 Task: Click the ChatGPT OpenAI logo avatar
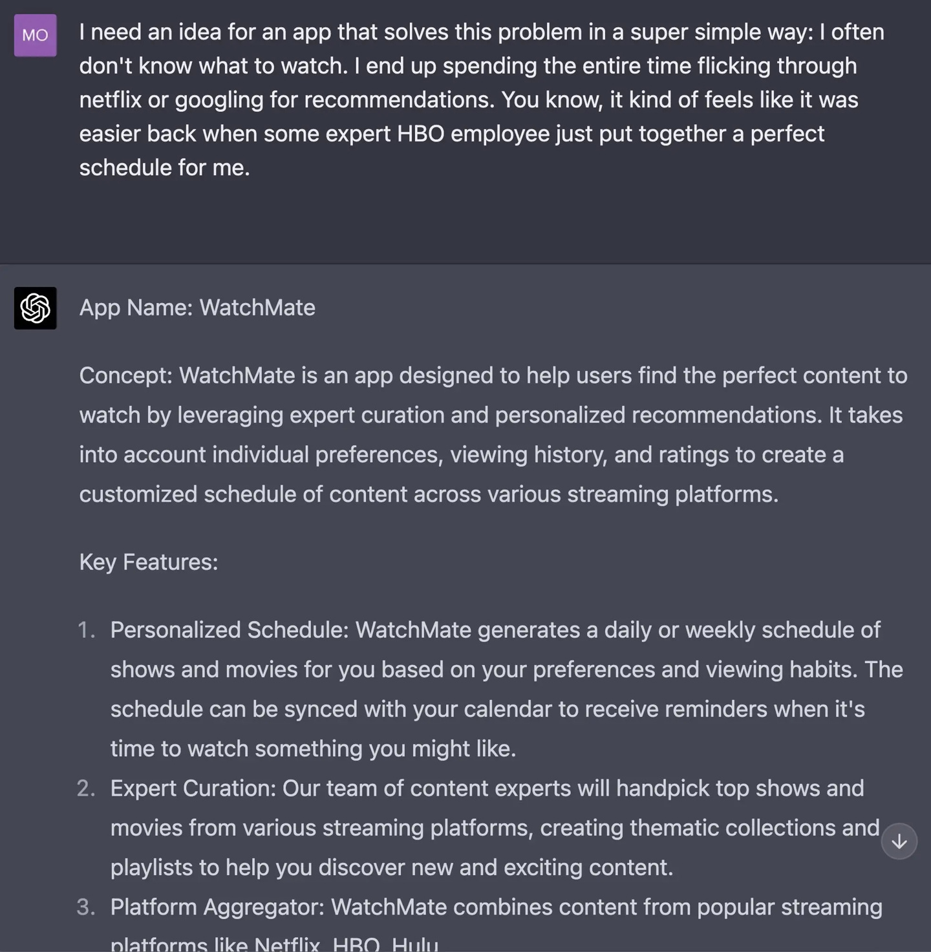coord(35,308)
